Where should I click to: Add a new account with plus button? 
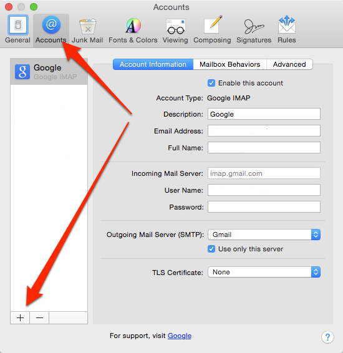click(x=20, y=317)
